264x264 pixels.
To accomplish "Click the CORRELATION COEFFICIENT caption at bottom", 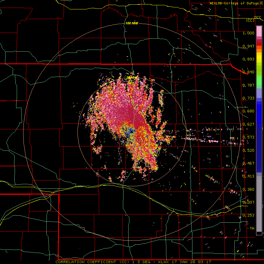I will [133, 262].
